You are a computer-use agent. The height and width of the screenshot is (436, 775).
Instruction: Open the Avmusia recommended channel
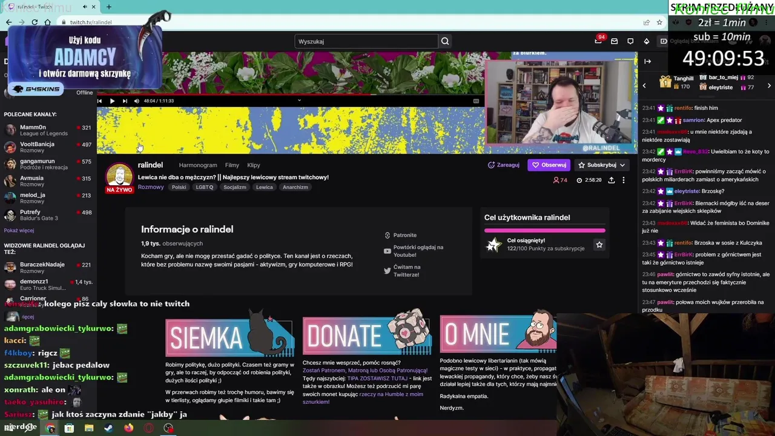pos(48,181)
